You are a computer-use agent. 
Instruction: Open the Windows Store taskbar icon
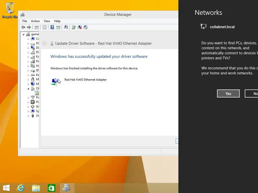(51, 188)
